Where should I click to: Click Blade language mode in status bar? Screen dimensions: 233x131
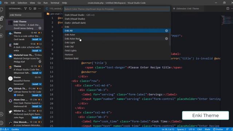point(207,130)
